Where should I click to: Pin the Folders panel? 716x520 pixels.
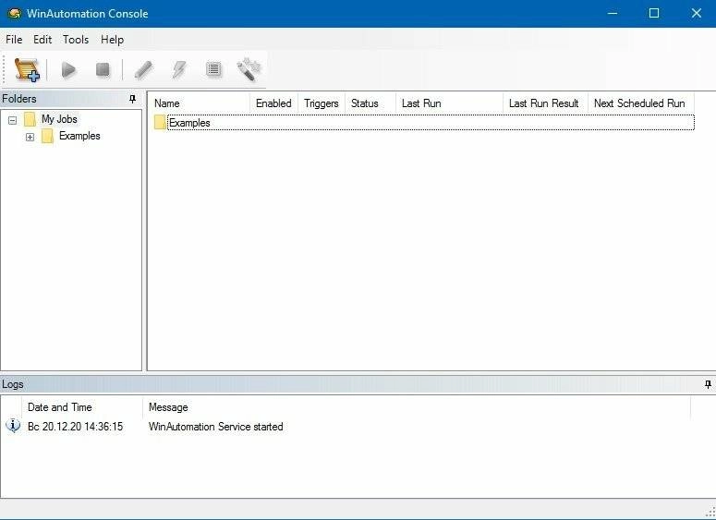tap(132, 99)
